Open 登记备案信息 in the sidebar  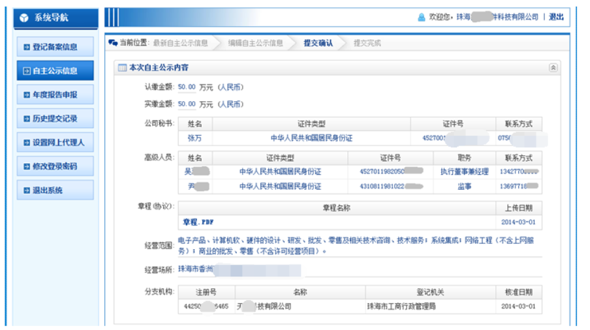click(55, 47)
